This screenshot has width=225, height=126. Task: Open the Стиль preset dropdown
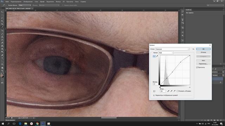coord(172,49)
